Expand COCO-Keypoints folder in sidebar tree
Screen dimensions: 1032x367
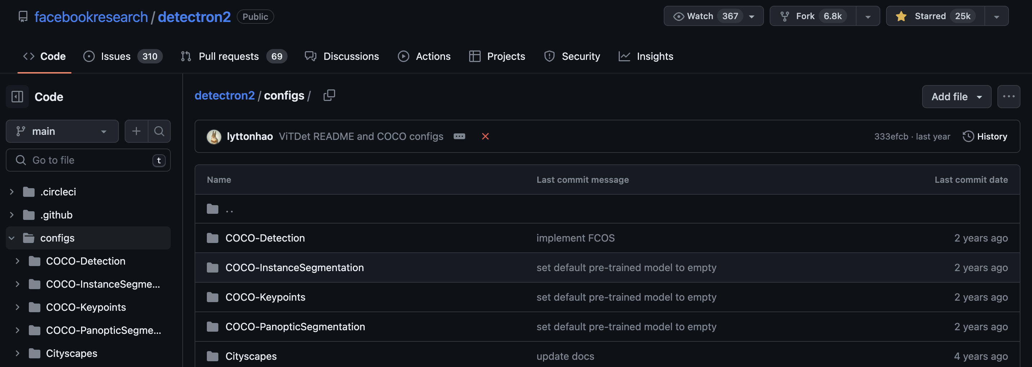[17, 307]
